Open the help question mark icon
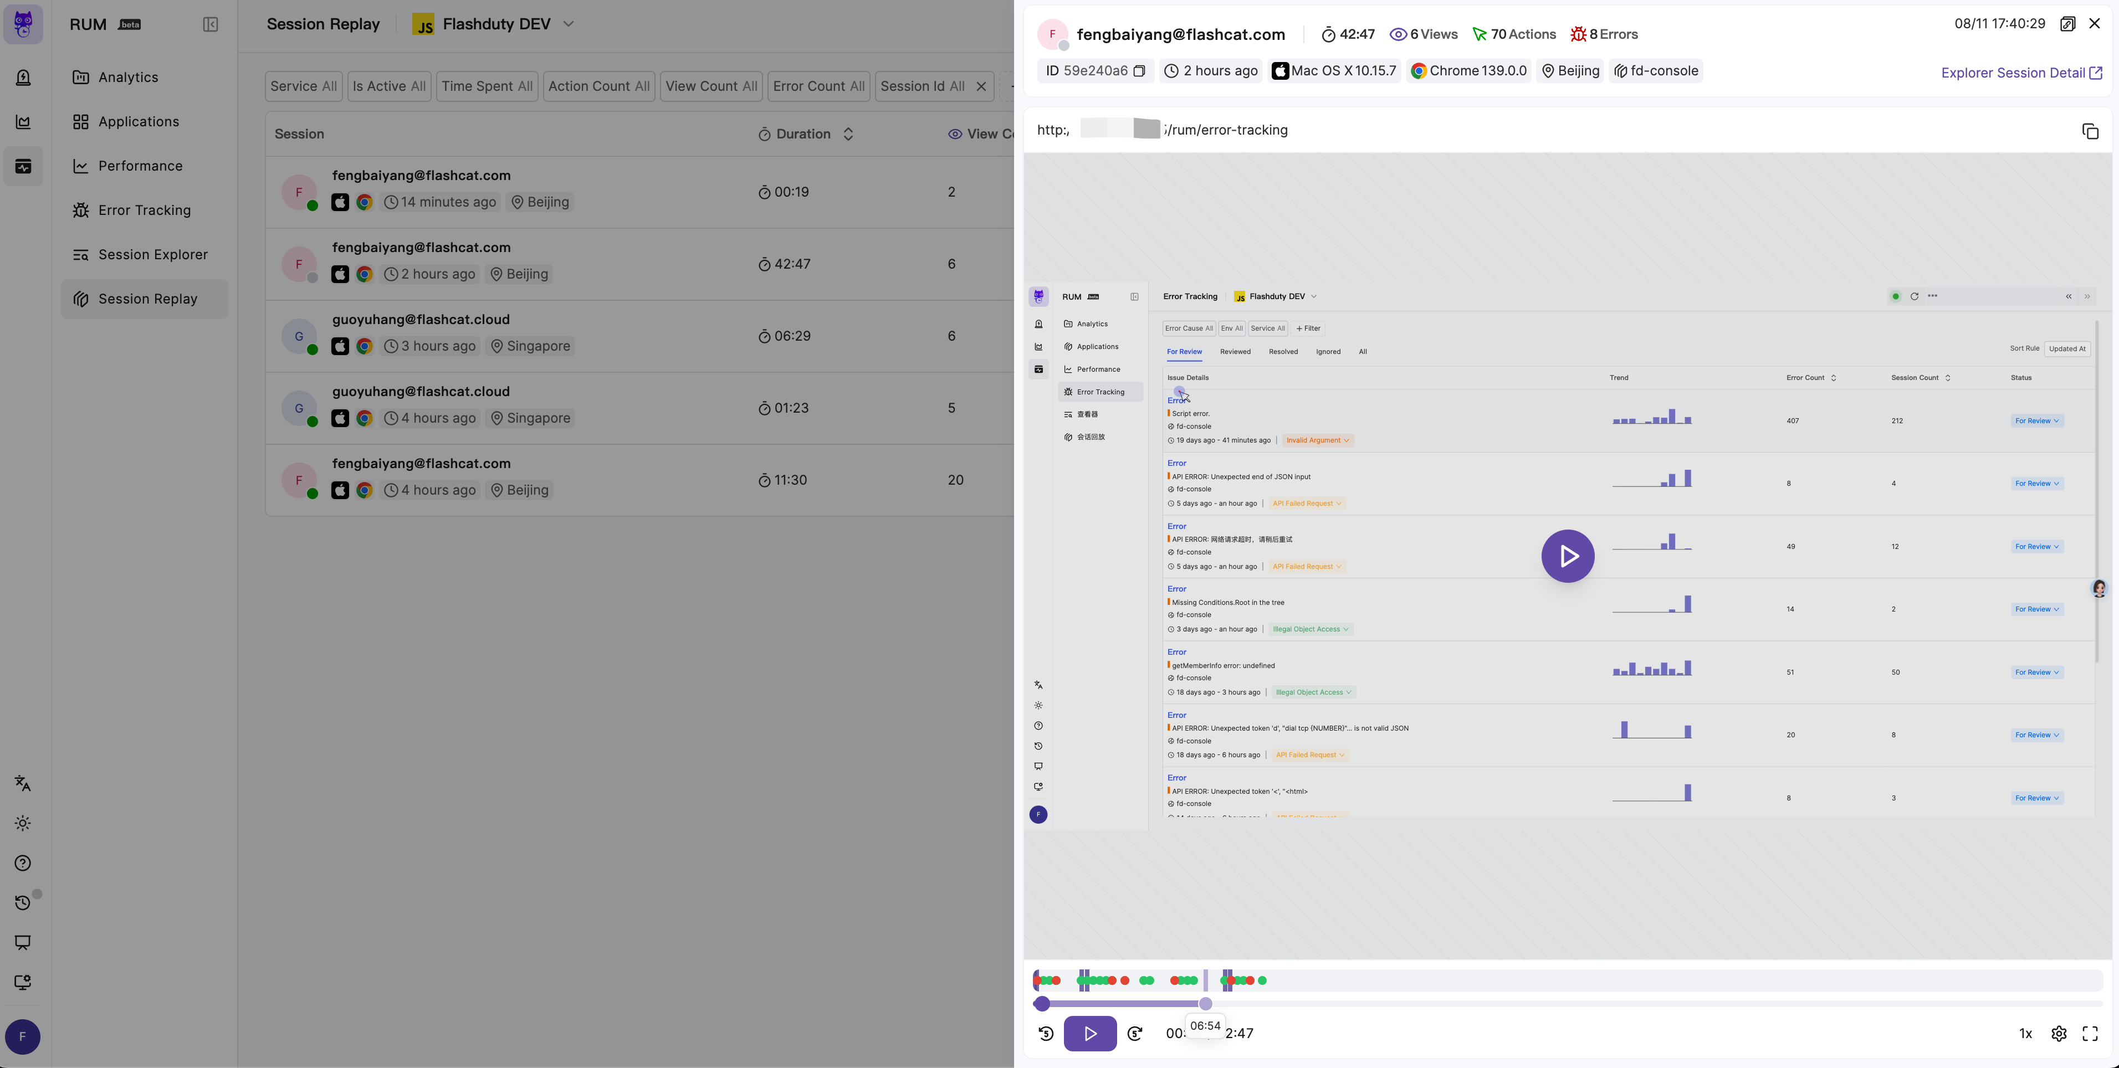The height and width of the screenshot is (1068, 2119). [23, 863]
